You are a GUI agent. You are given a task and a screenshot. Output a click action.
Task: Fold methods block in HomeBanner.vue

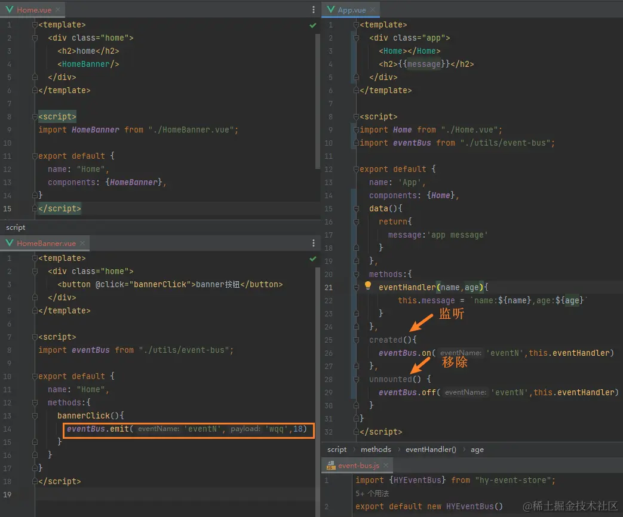tap(35, 402)
